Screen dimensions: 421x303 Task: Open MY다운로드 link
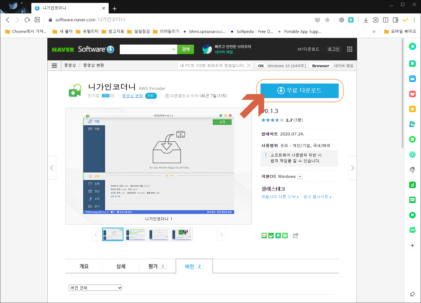(x=308, y=49)
